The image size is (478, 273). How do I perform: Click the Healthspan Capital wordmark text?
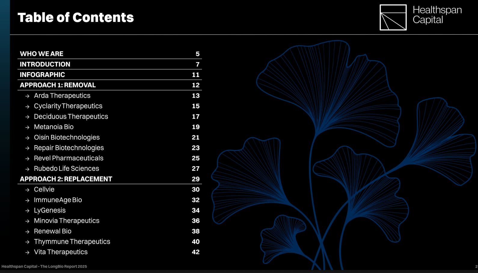click(437, 15)
